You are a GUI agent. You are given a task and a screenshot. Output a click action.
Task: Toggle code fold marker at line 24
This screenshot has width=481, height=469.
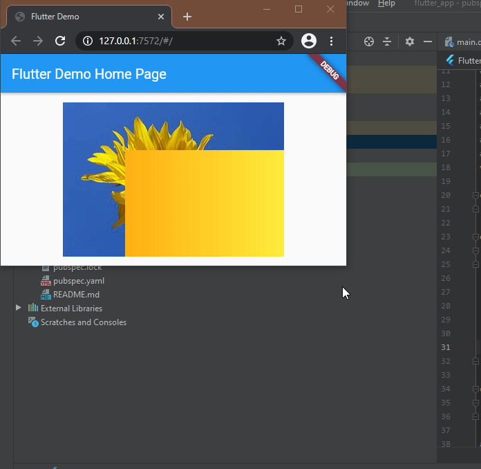(475, 250)
